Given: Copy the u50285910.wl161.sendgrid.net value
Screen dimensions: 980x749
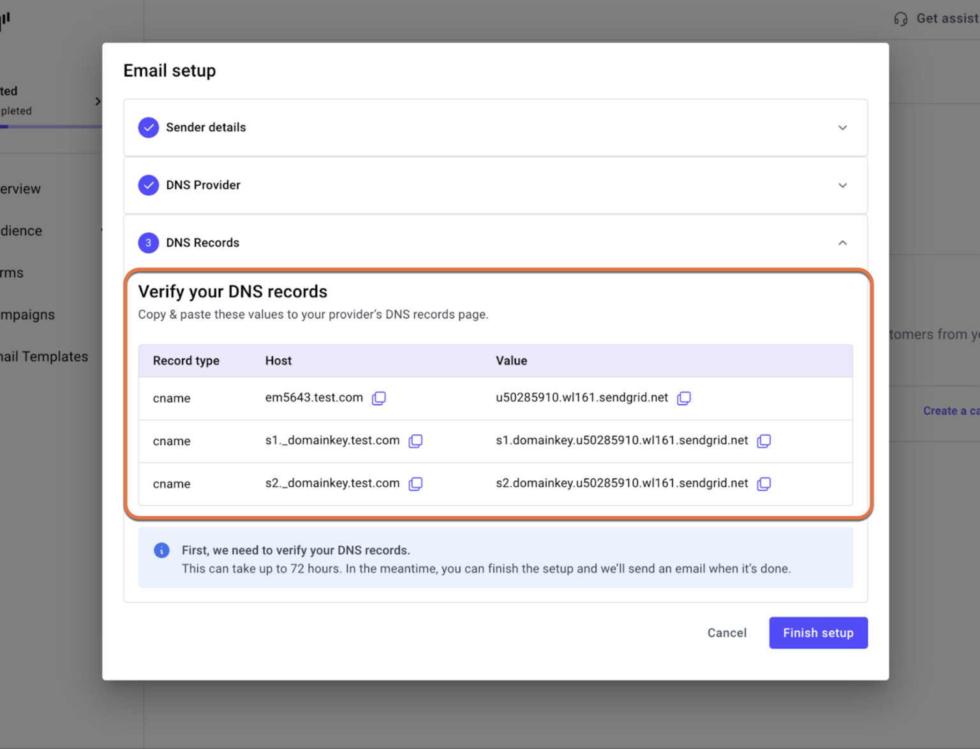Looking at the screenshot, I should 684,398.
